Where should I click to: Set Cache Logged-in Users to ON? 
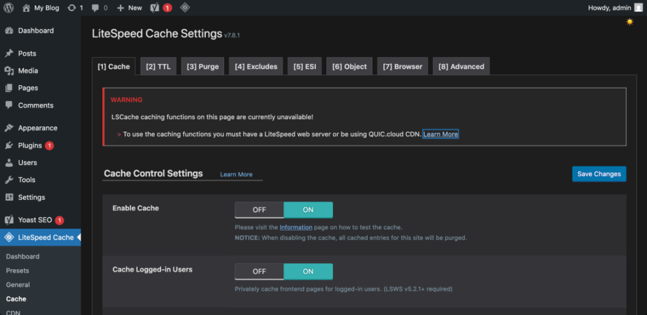click(308, 272)
